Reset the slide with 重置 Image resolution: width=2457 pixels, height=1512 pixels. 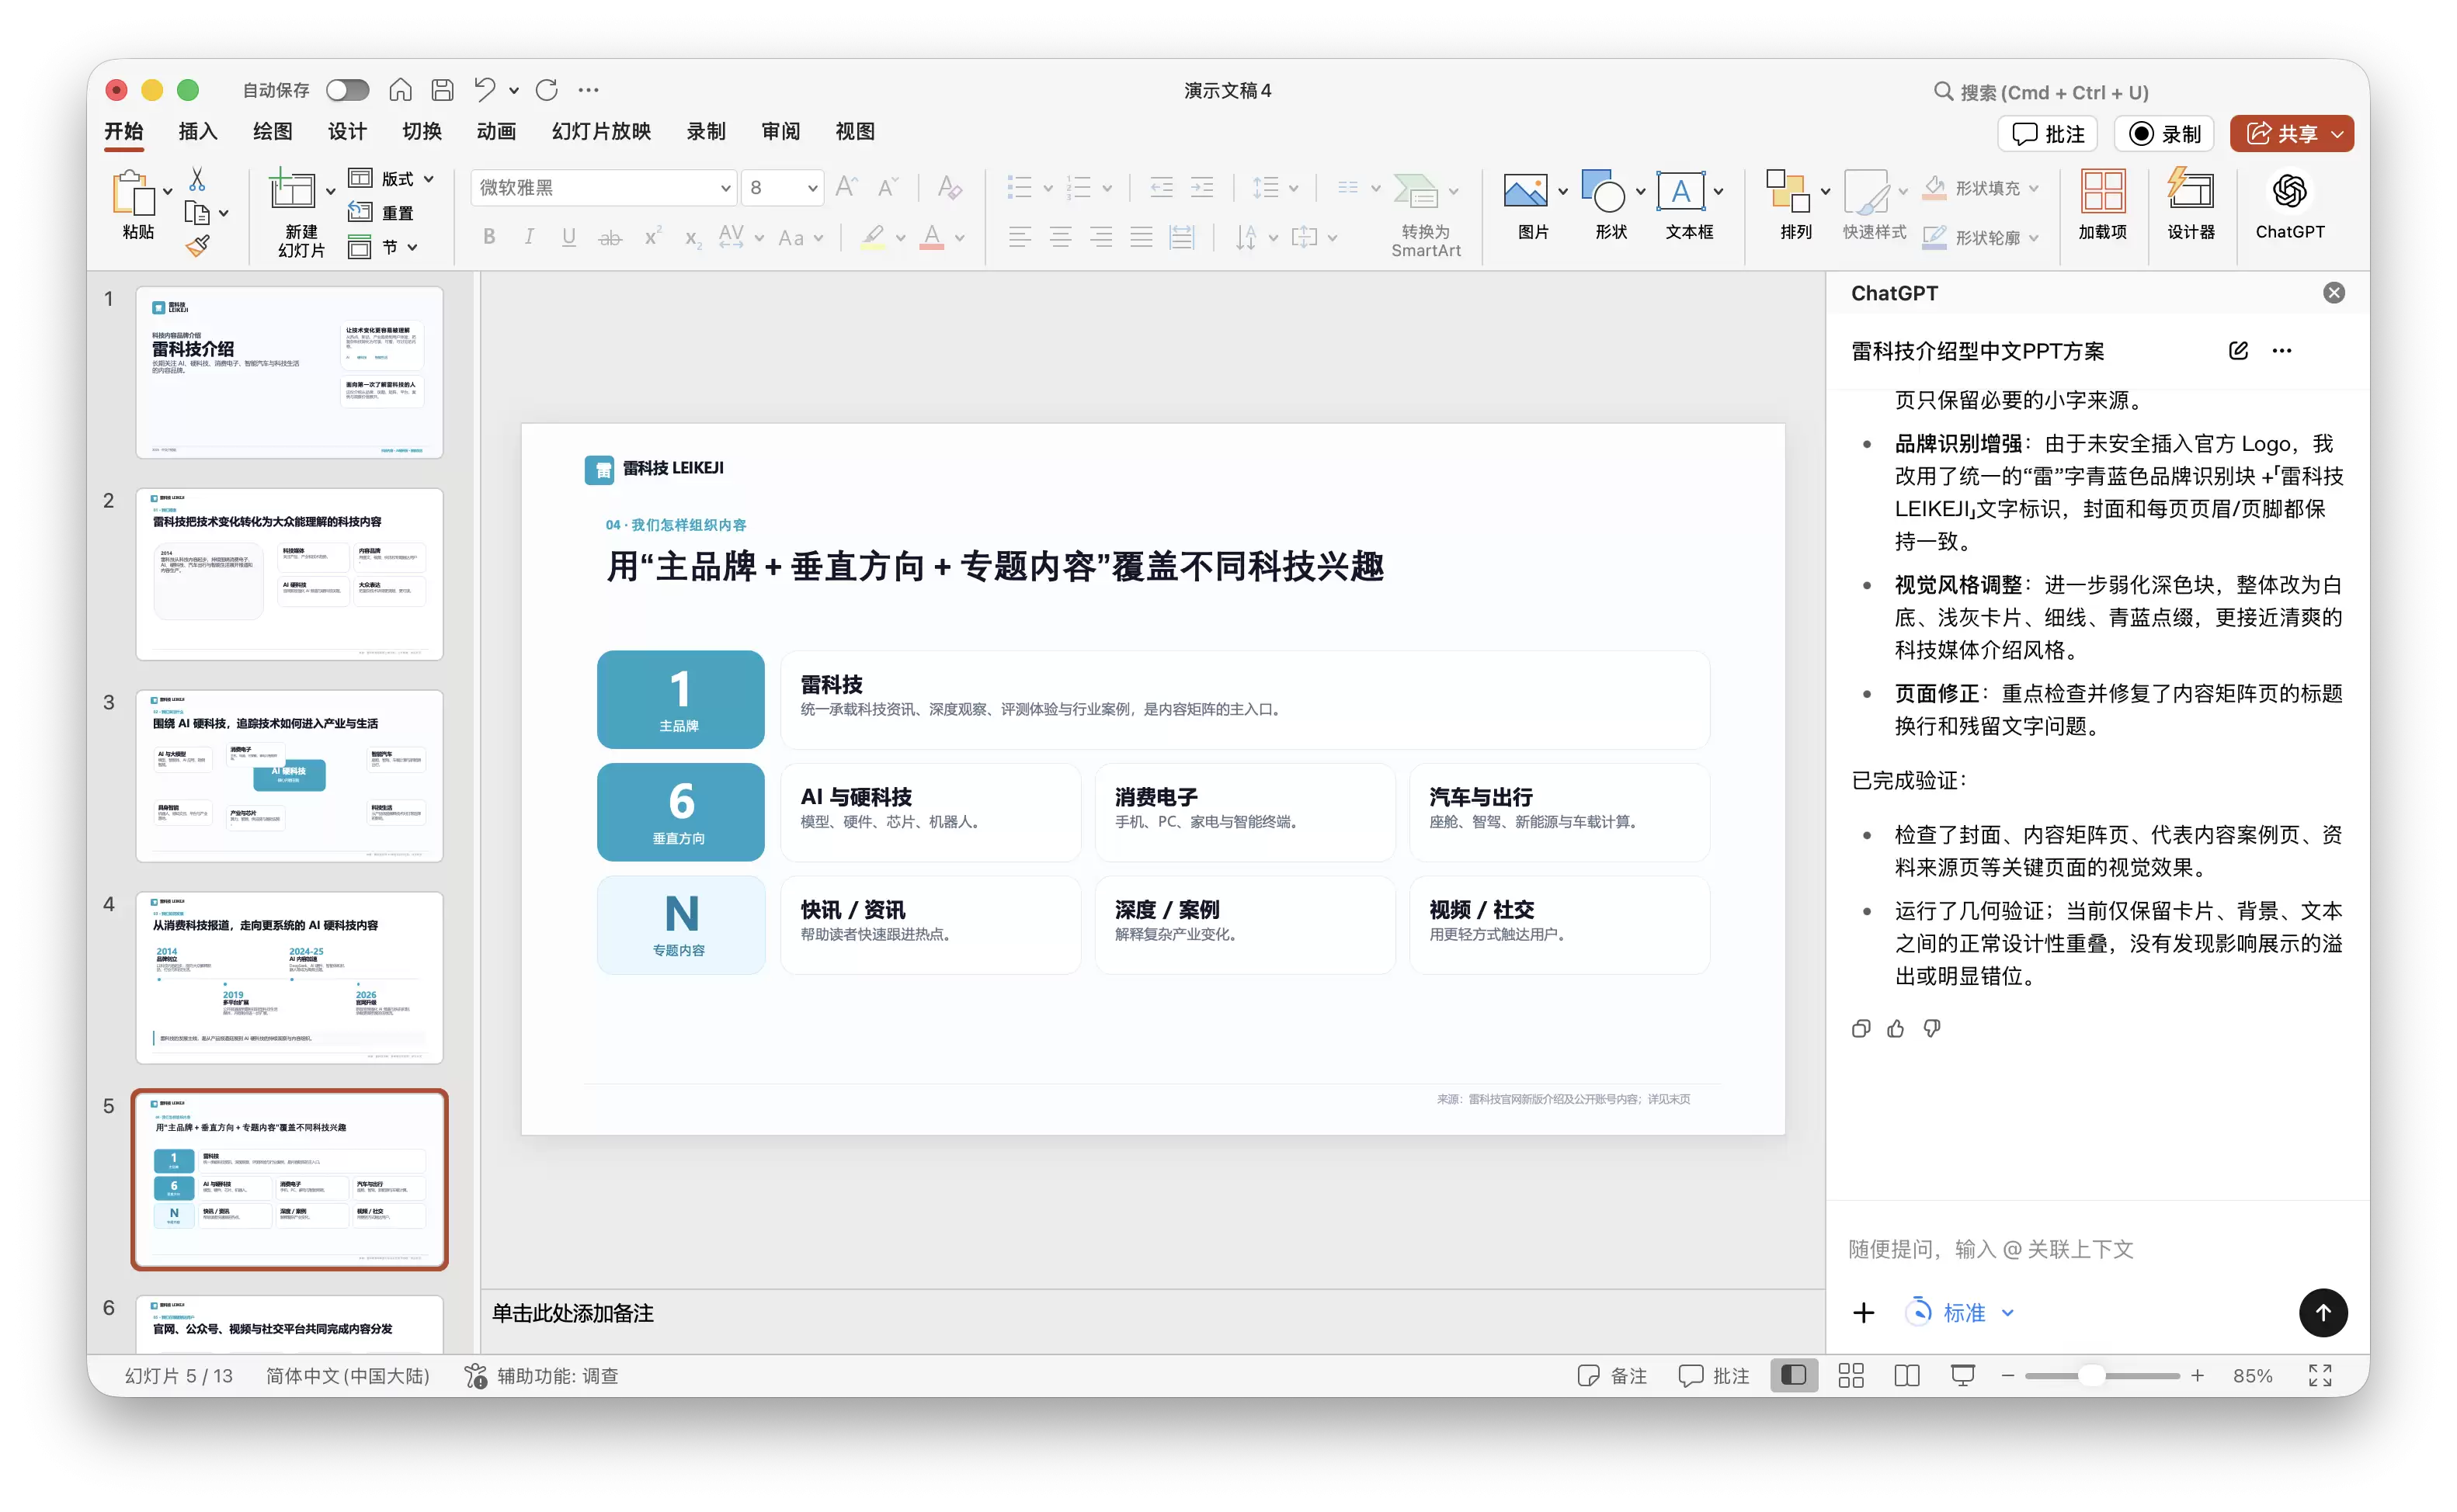[x=381, y=213]
